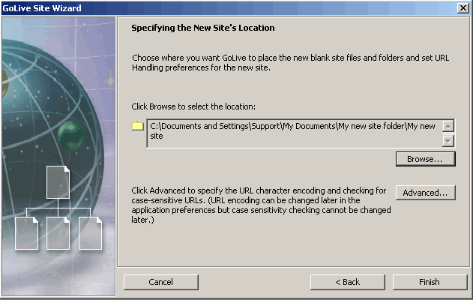The height and width of the screenshot is (300, 473).
Task: Click the 'Choose where you want GoLive' instruction text
Action: point(291,62)
